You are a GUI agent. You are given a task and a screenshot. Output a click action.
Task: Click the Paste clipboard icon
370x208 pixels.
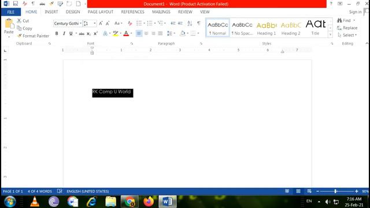(9, 24)
